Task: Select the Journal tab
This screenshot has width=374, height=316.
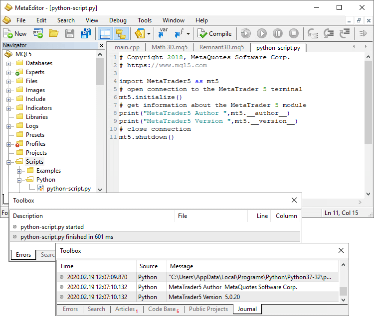Action: [247, 309]
